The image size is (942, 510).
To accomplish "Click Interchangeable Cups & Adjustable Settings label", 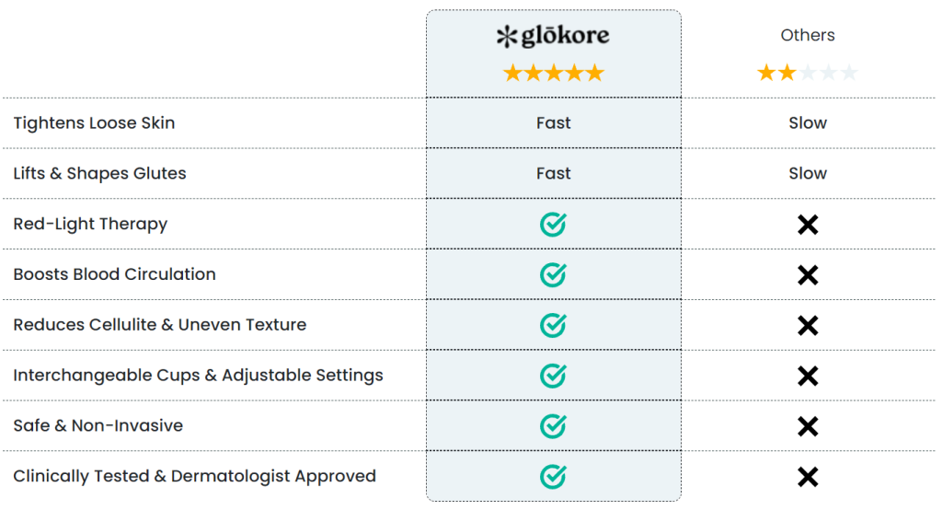I will [x=199, y=376].
